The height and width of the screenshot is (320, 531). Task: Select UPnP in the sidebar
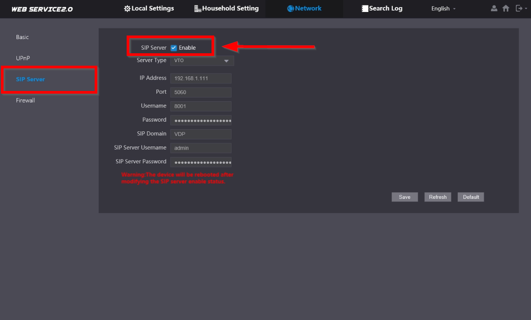[x=23, y=58]
